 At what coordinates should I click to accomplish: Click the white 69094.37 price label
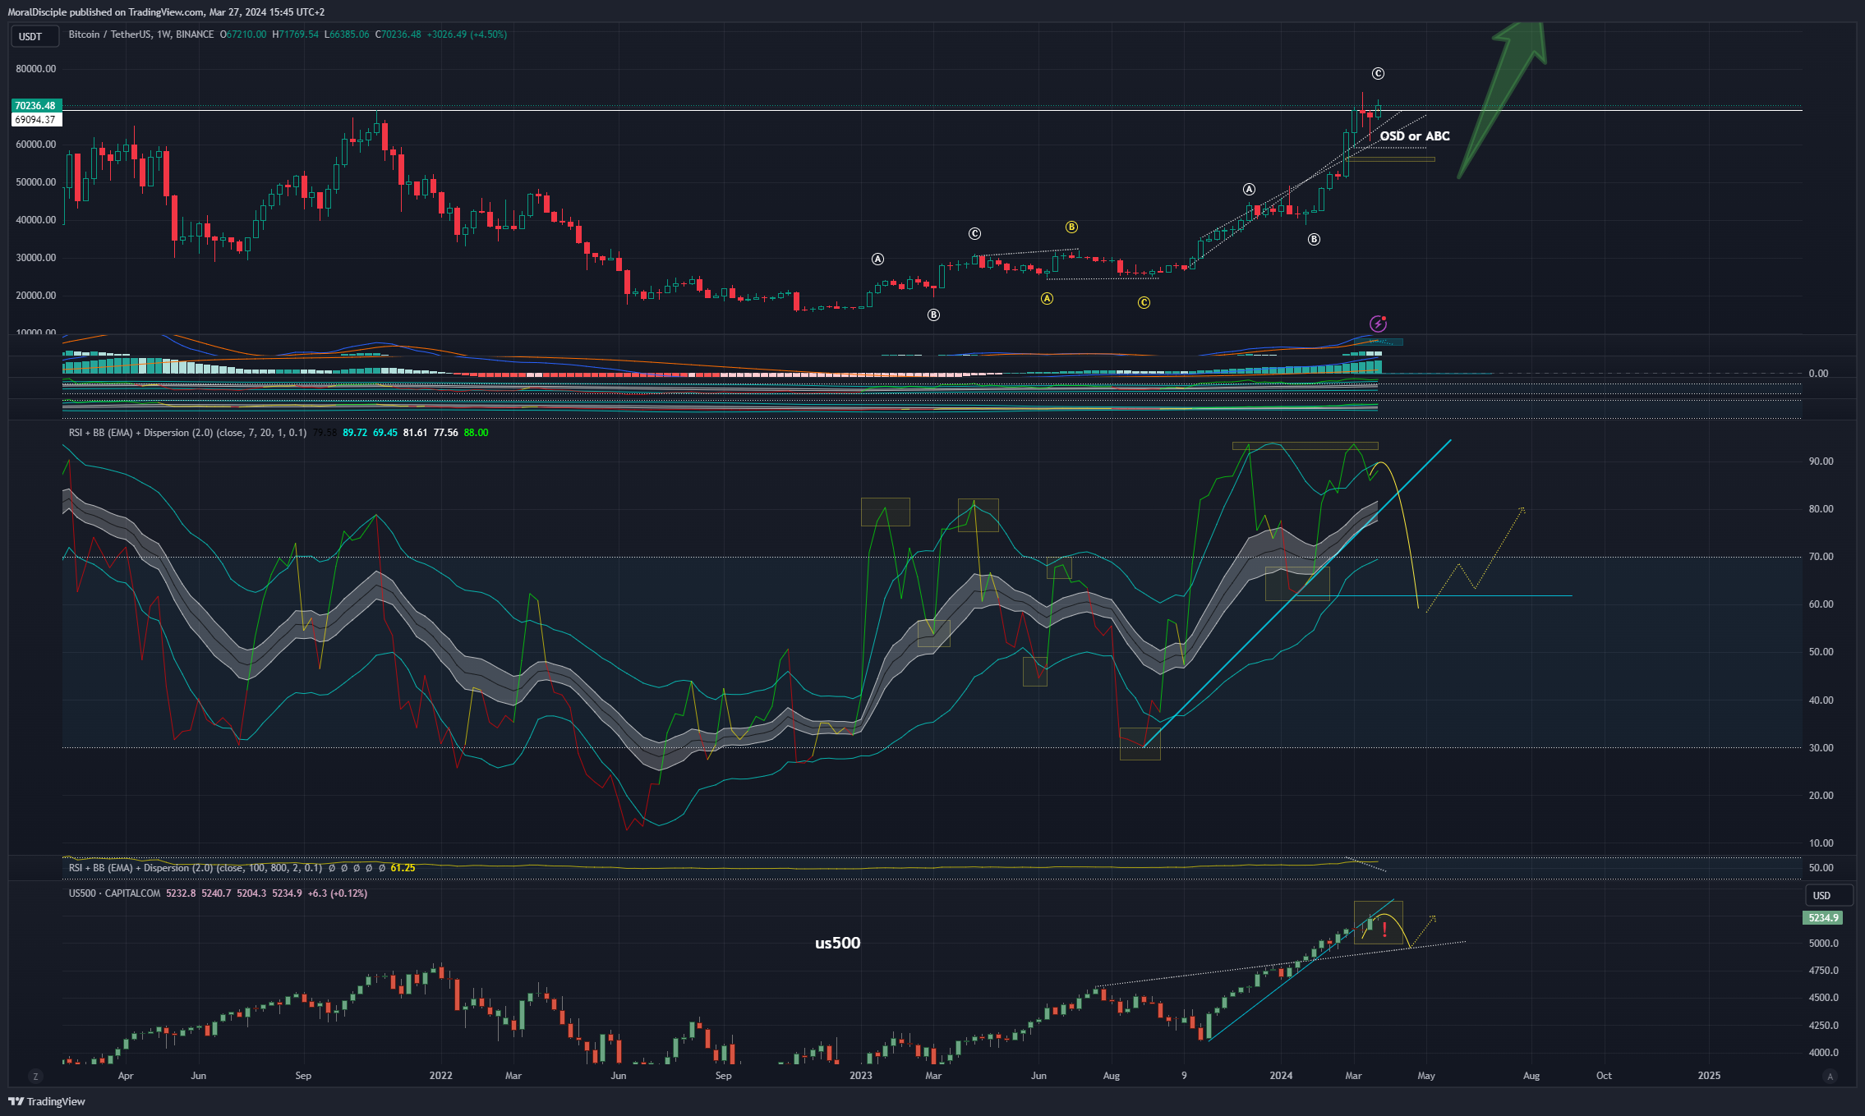[36, 120]
